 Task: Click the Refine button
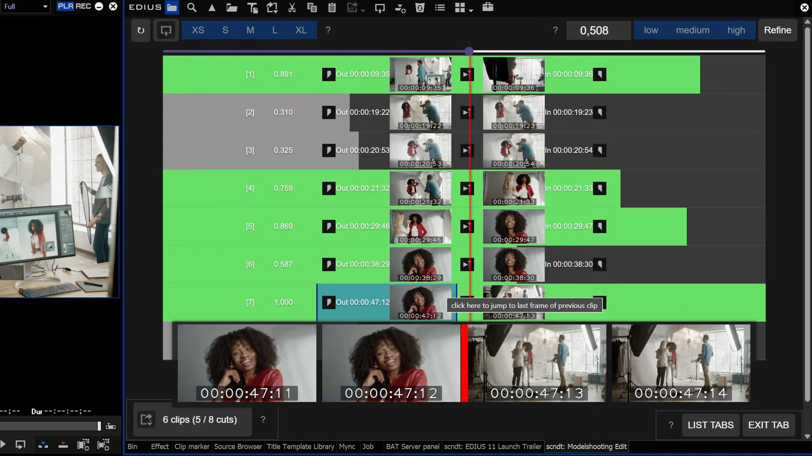[x=777, y=30]
